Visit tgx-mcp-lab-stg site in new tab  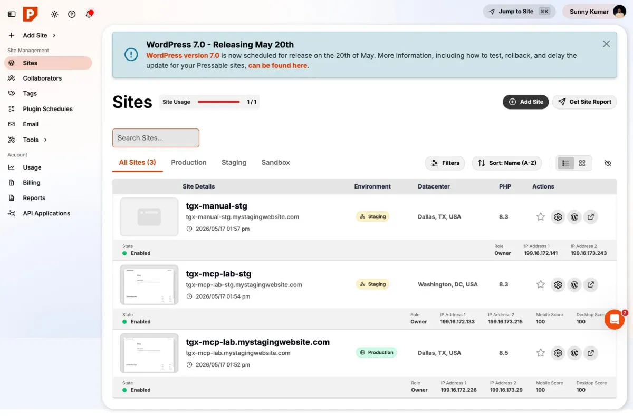[x=591, y=284]
